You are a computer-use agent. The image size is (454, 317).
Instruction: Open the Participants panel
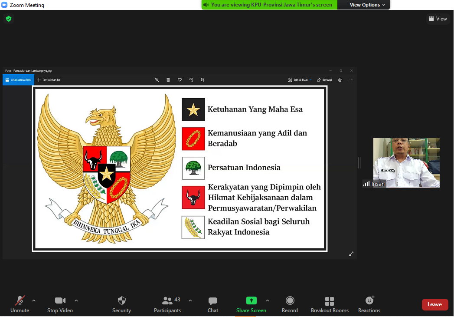167,304
